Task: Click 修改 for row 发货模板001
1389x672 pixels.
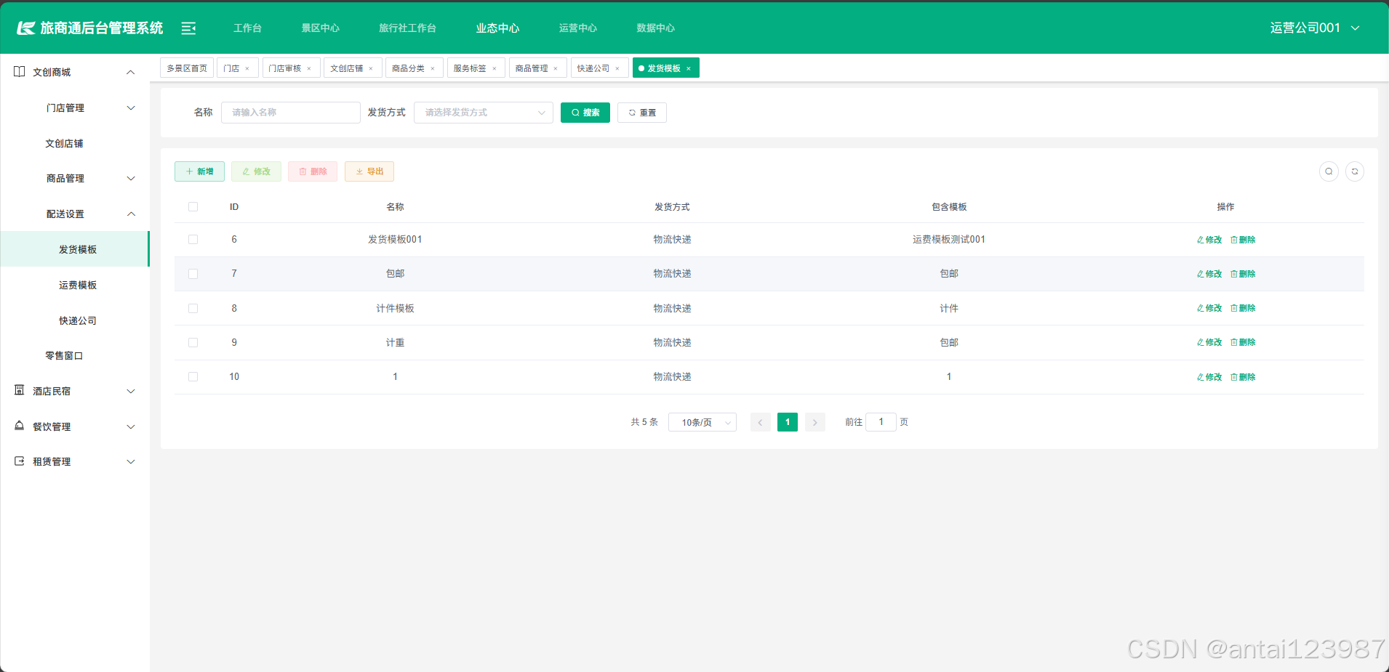Action: (1209, 240)
